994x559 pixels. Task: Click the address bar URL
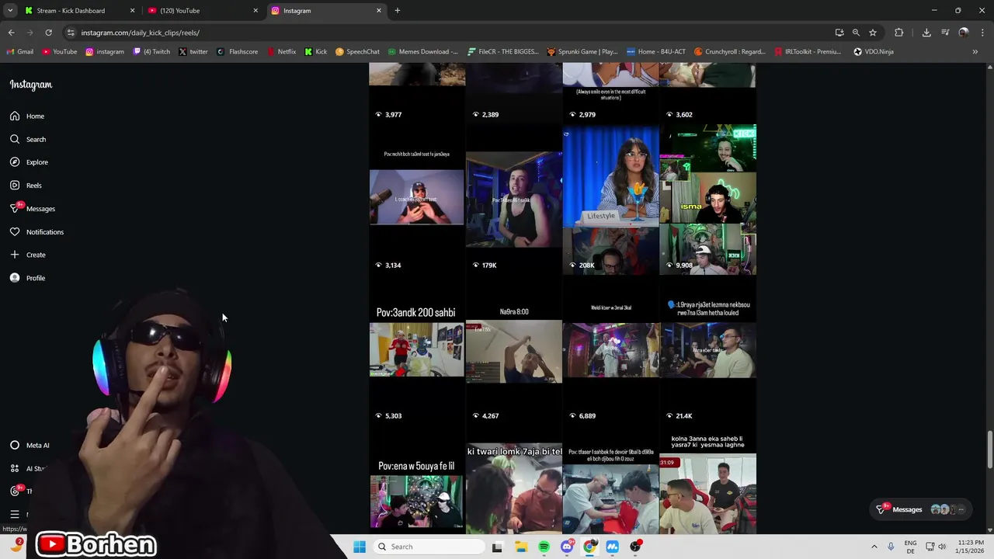coord(141,33)
